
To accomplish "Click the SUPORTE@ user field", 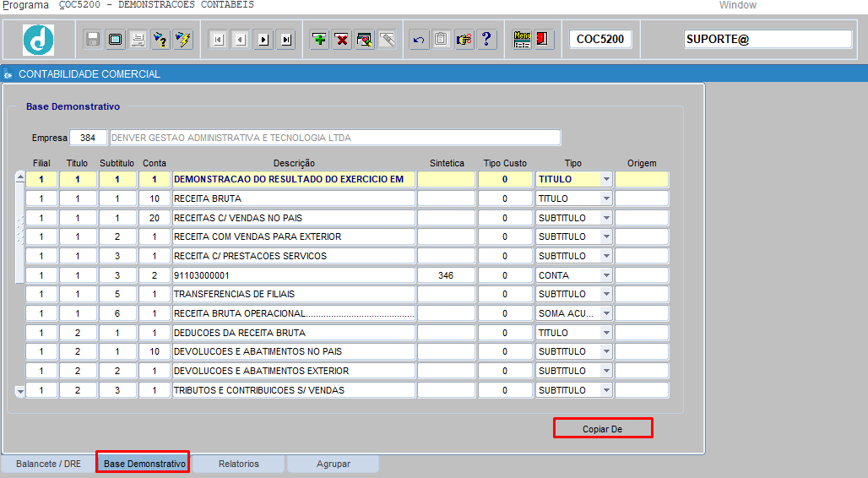I will click(768, 40).
